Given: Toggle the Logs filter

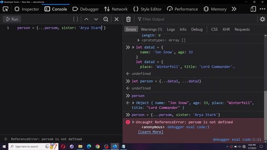Looking at the screenshot, I should tap(171, 29).
